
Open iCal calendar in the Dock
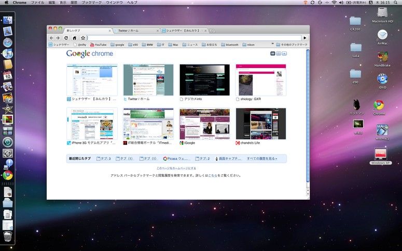8,76
